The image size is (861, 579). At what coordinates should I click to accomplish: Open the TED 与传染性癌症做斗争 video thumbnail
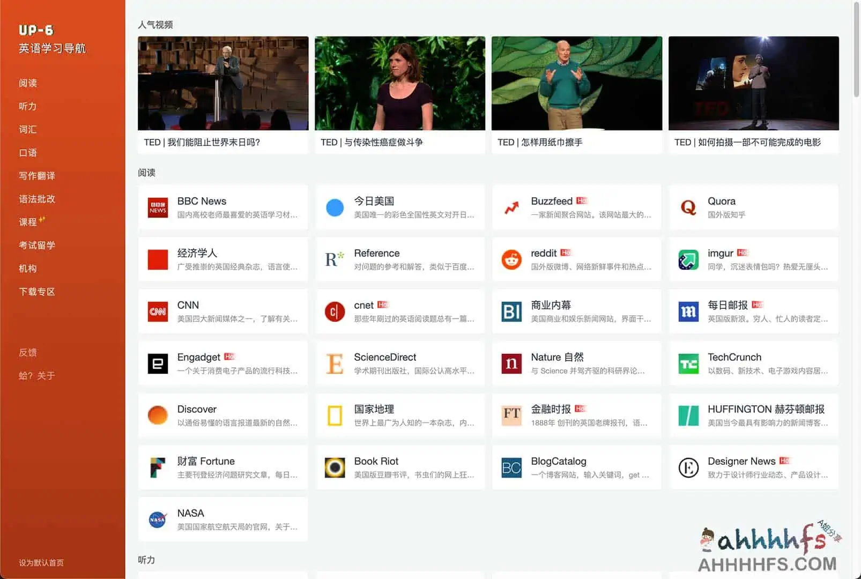(400, 84)
